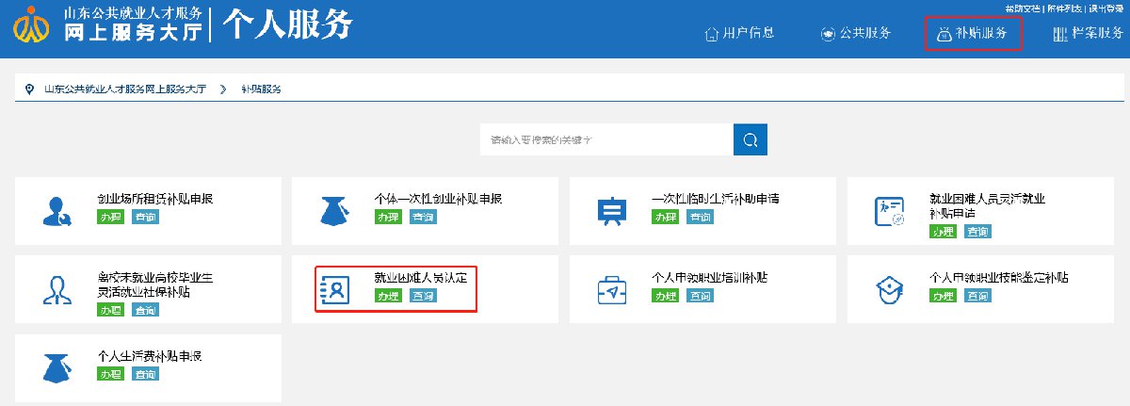Viewport: 1130px width, 406px height.
Task: Click the 一次性临时生活补助申请 title text
Action: coord(716,200)
